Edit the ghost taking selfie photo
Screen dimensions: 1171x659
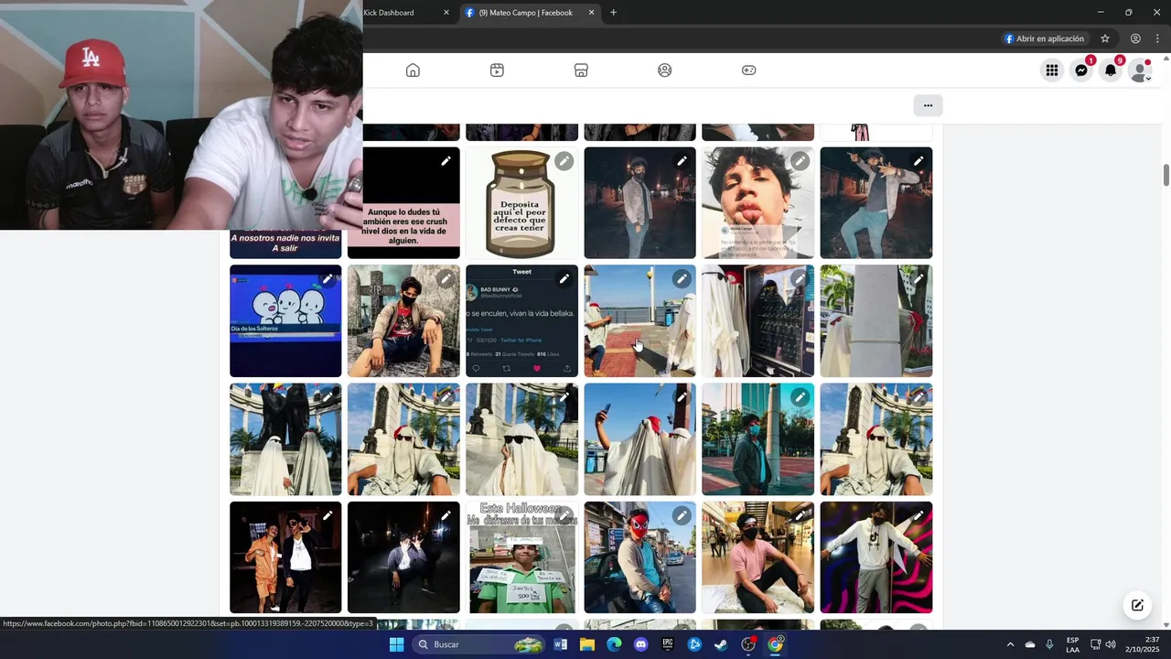pos(682,397)
